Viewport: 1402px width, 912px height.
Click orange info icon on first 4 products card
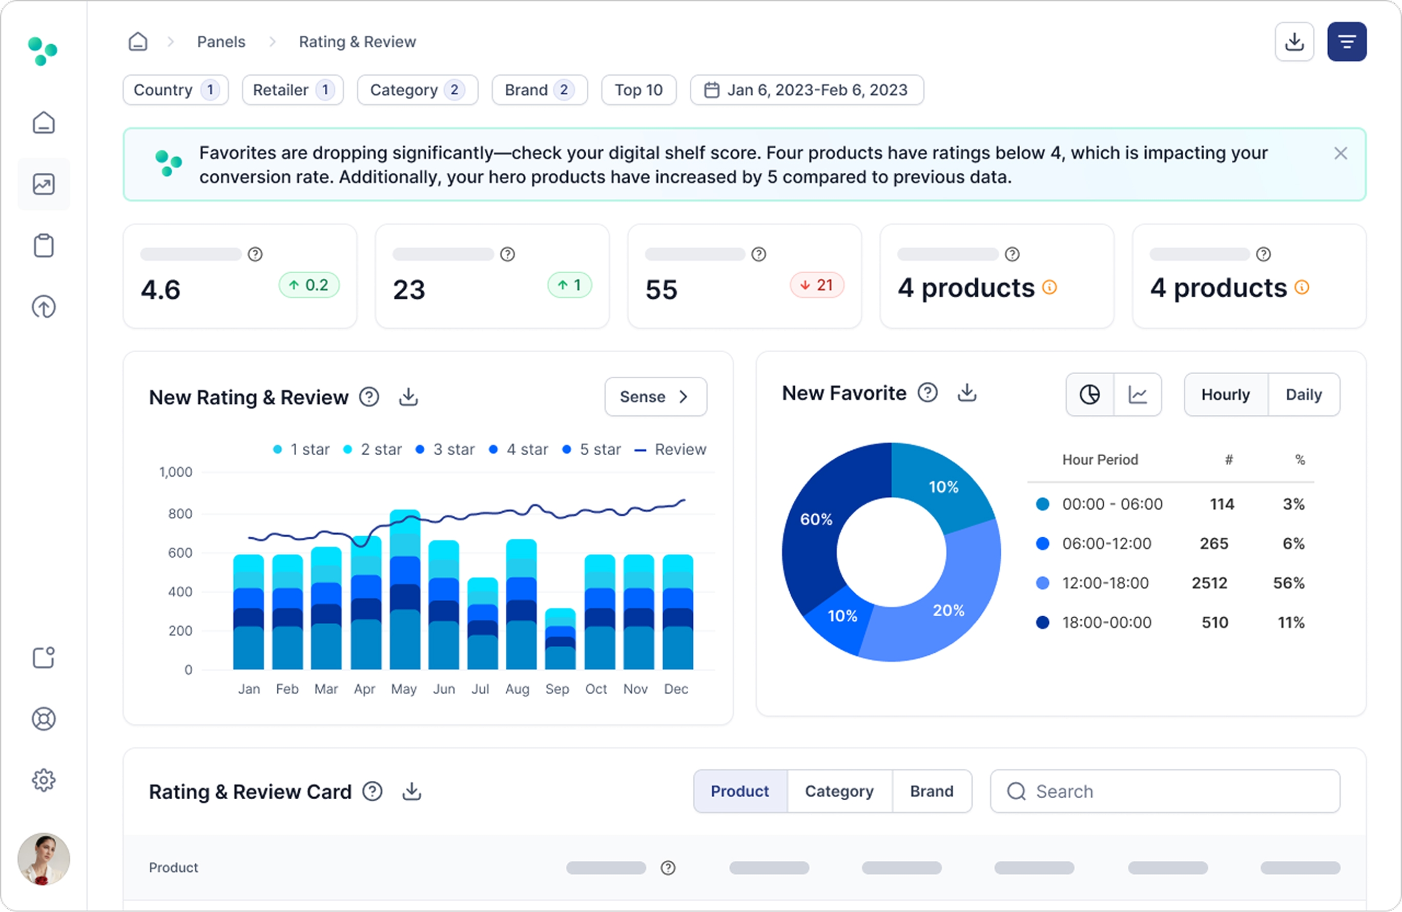pyautogui.click(x=1050, y=288)
